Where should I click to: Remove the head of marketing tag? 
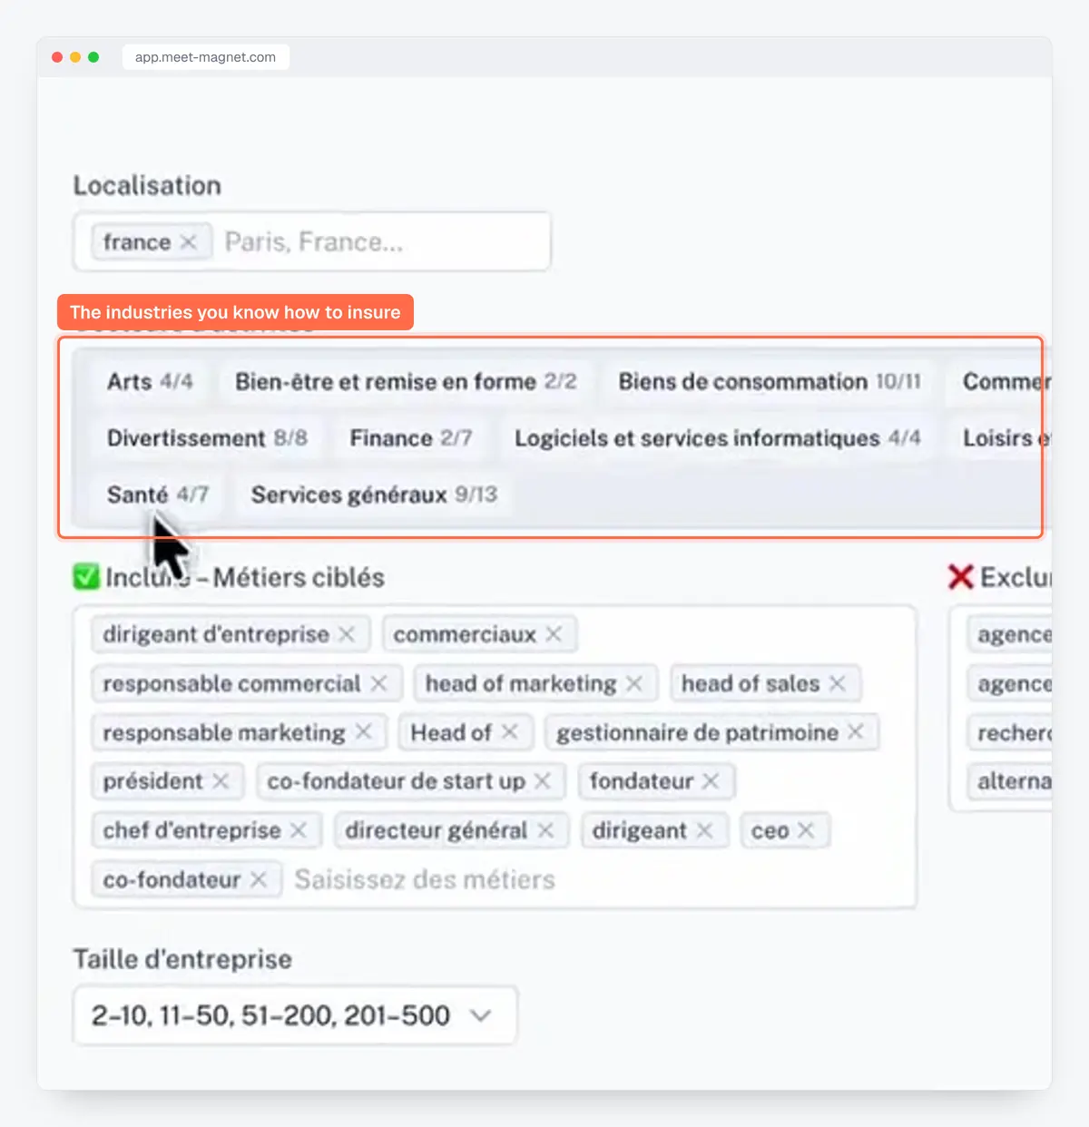pyautogui.click(x=634, y=683)
